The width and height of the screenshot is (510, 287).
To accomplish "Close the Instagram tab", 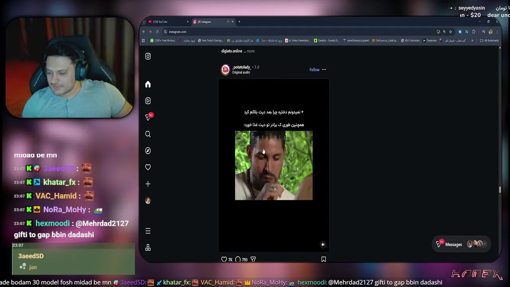I will pos(233,22).
